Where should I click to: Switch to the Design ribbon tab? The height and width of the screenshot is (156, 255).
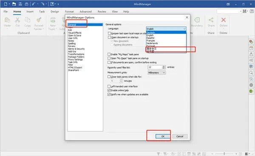coord(55,11)
